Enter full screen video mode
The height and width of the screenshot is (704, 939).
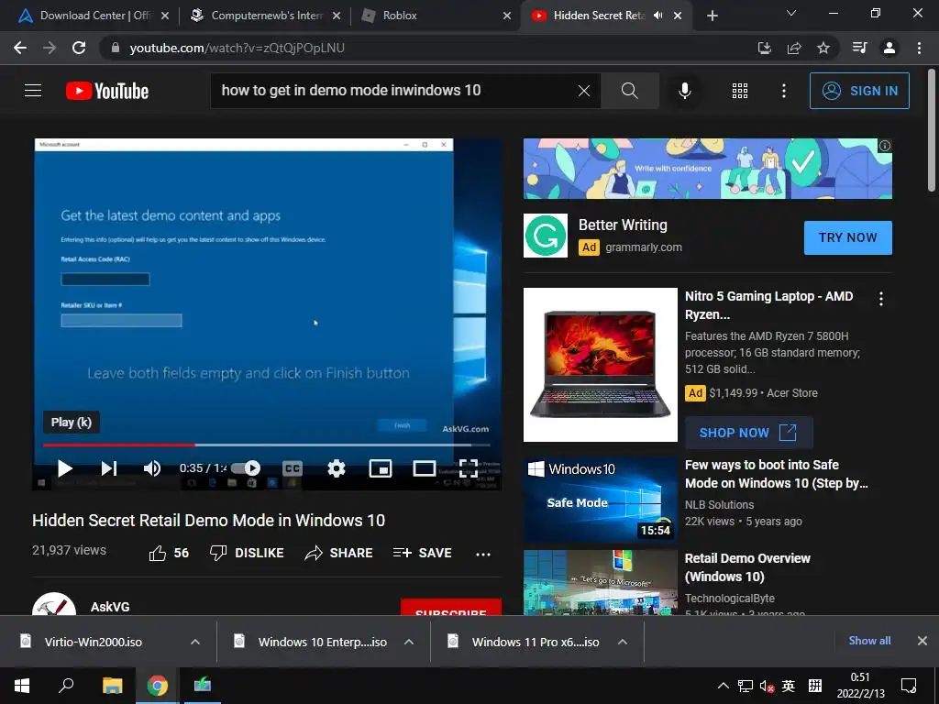[469, 468]
